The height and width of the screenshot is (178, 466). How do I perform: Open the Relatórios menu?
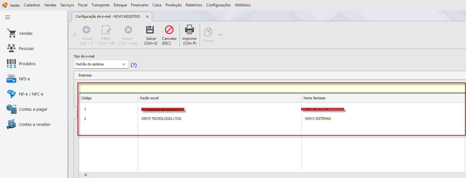pos(194,5)
